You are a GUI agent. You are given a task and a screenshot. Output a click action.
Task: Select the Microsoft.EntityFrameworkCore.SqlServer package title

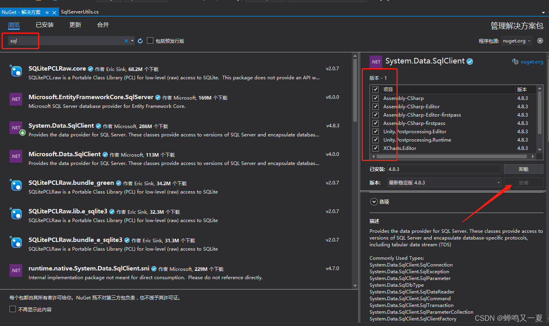(91, 97)
